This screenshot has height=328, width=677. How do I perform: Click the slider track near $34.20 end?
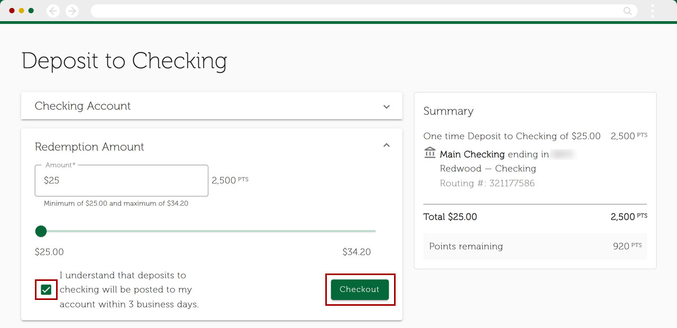tap(371, 231)
